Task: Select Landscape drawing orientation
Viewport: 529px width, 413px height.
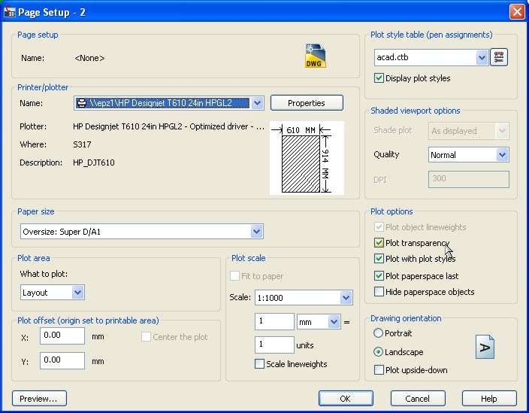Action: [x=379, y=352]
